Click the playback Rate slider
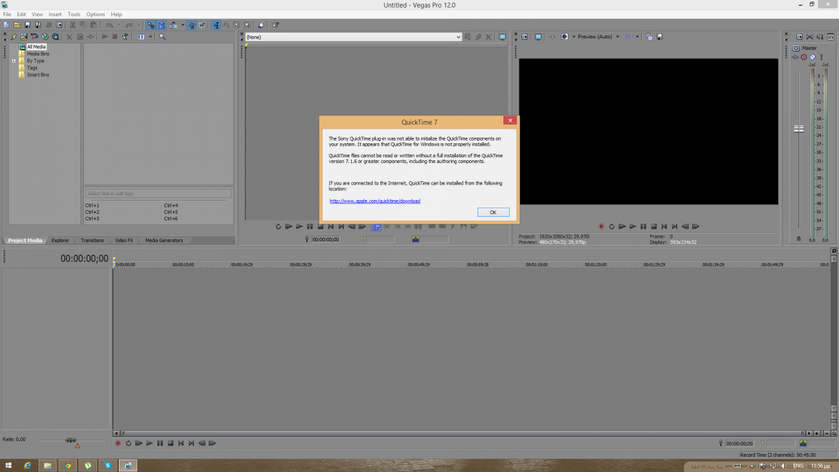The width and height of the screenshot is (839, 472). tap(71, 441)
